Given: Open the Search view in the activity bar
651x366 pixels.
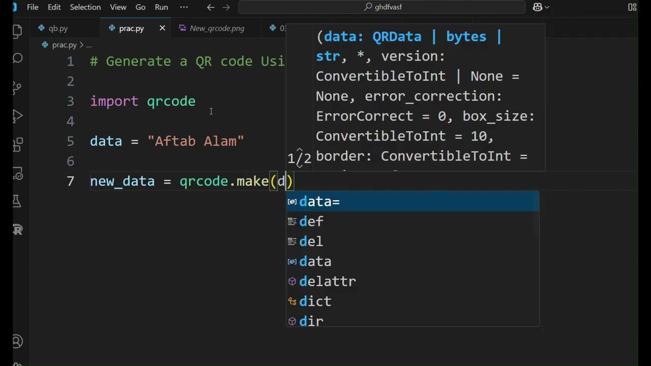Looking at the screenshot, I should 17,58.
